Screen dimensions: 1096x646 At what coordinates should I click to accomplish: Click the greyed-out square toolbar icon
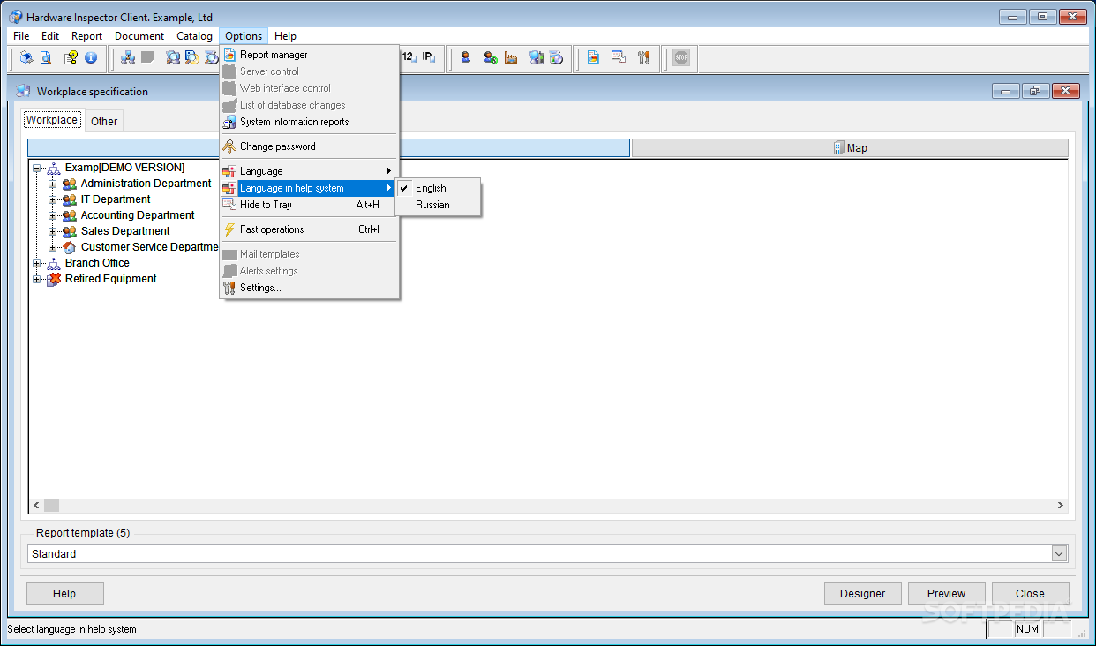(147, 57)
